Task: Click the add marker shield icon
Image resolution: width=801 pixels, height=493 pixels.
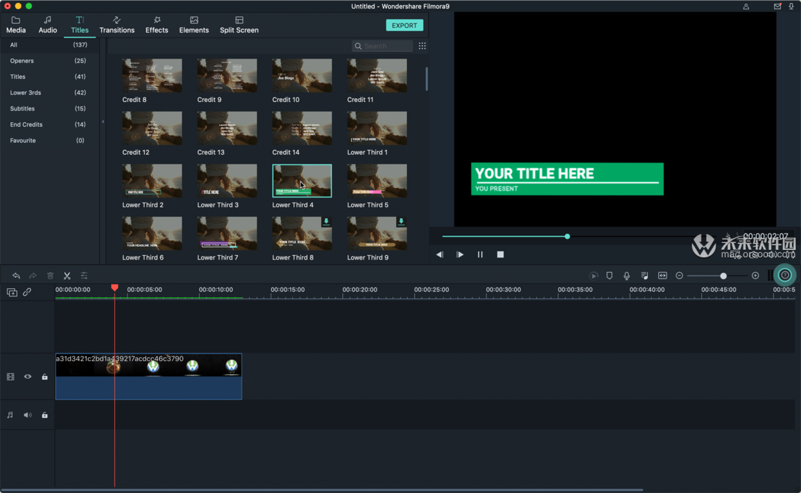Action: click(609, 276)
